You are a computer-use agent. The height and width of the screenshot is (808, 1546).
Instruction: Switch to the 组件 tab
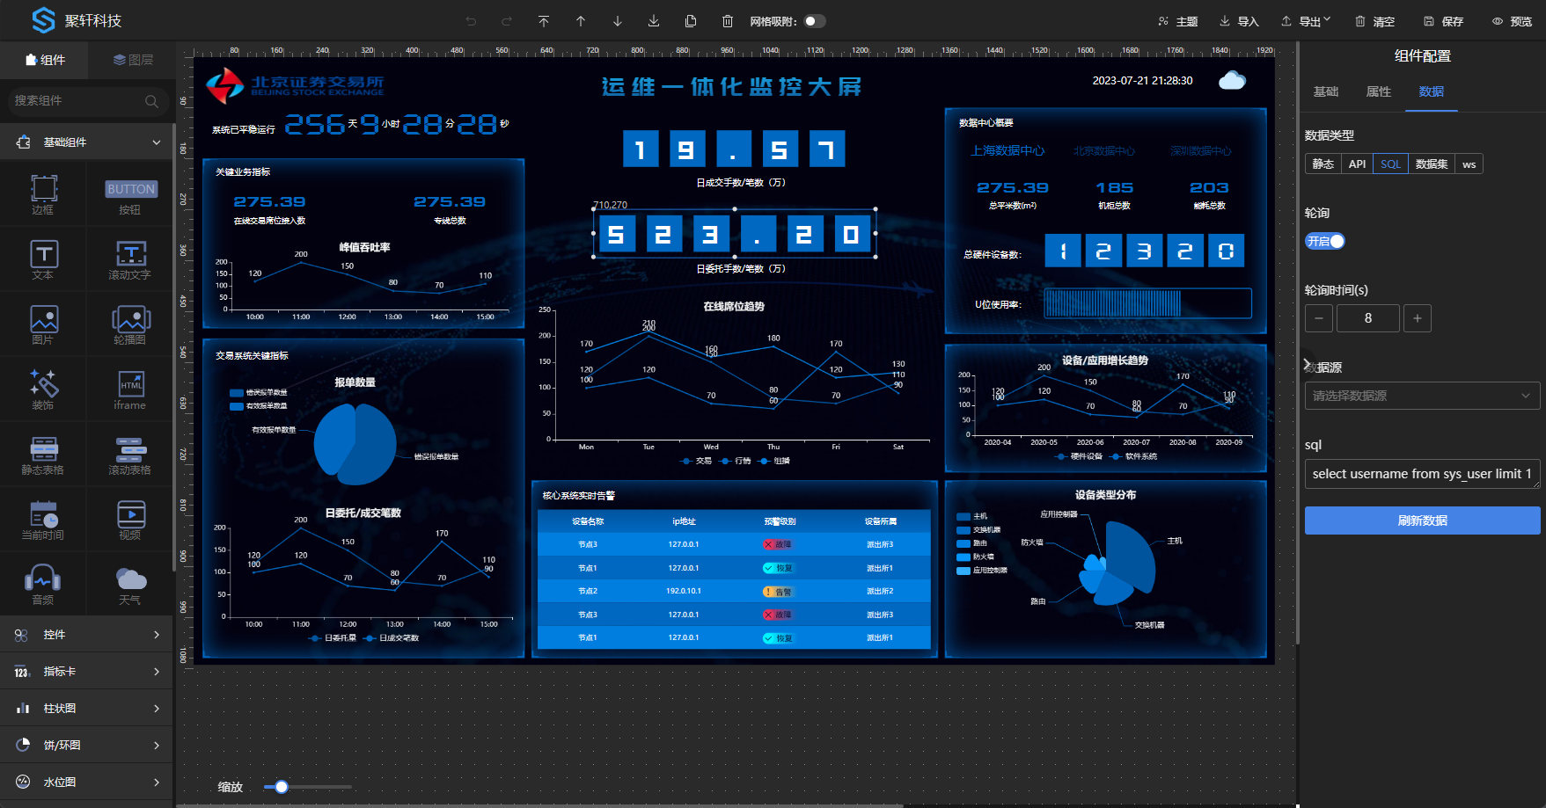point(45,60)
